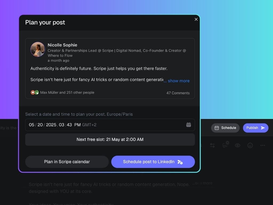273x205 pixels.
Task: Click the comments icon with 0 badge
Action: (x=226, y=145)
